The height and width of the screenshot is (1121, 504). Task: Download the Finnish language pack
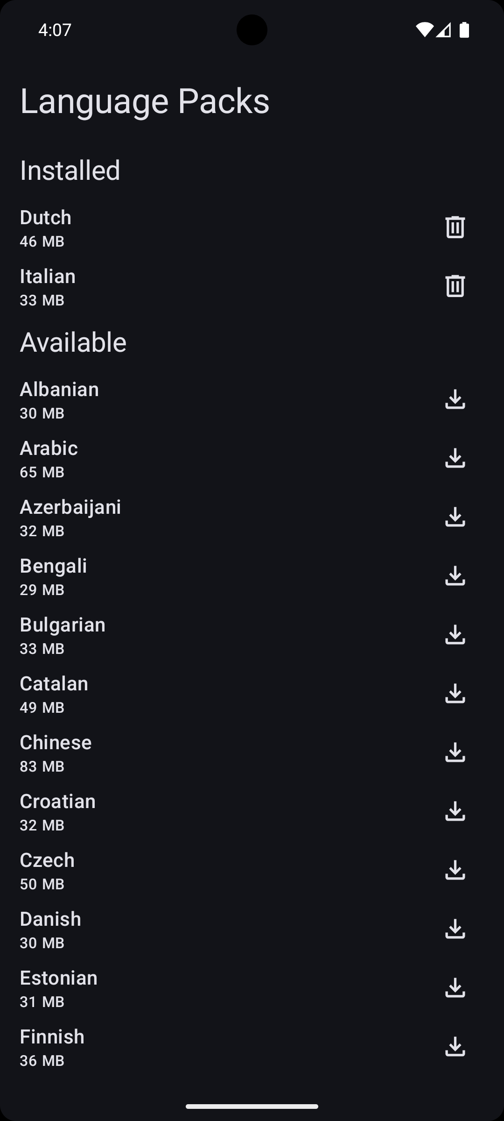tap(455, 1047)
